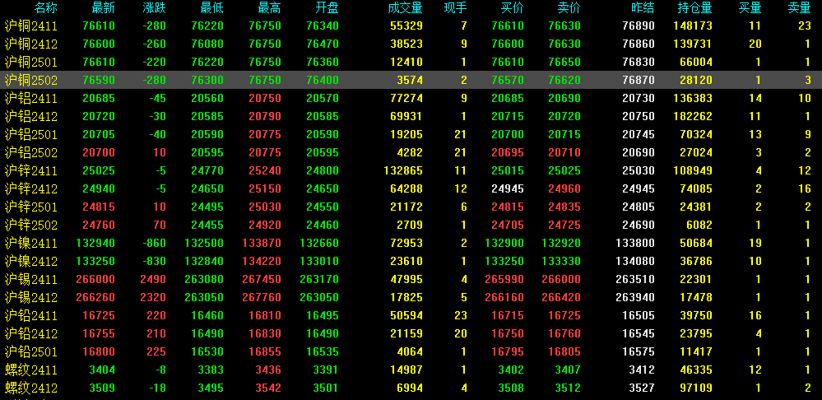
Task: Click the 卖价 column header
Action: tap(569, 8)
